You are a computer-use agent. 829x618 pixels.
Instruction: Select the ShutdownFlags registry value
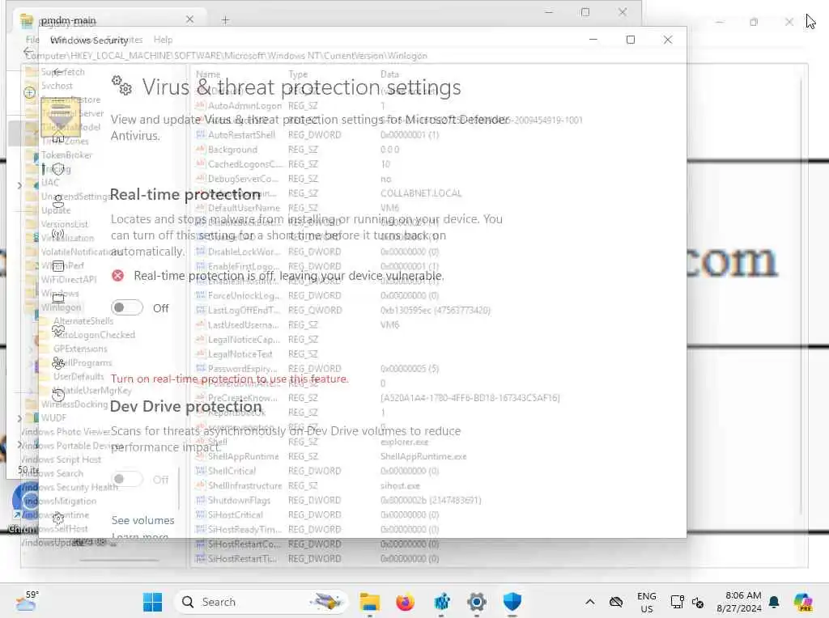click(x=239, y=500)
